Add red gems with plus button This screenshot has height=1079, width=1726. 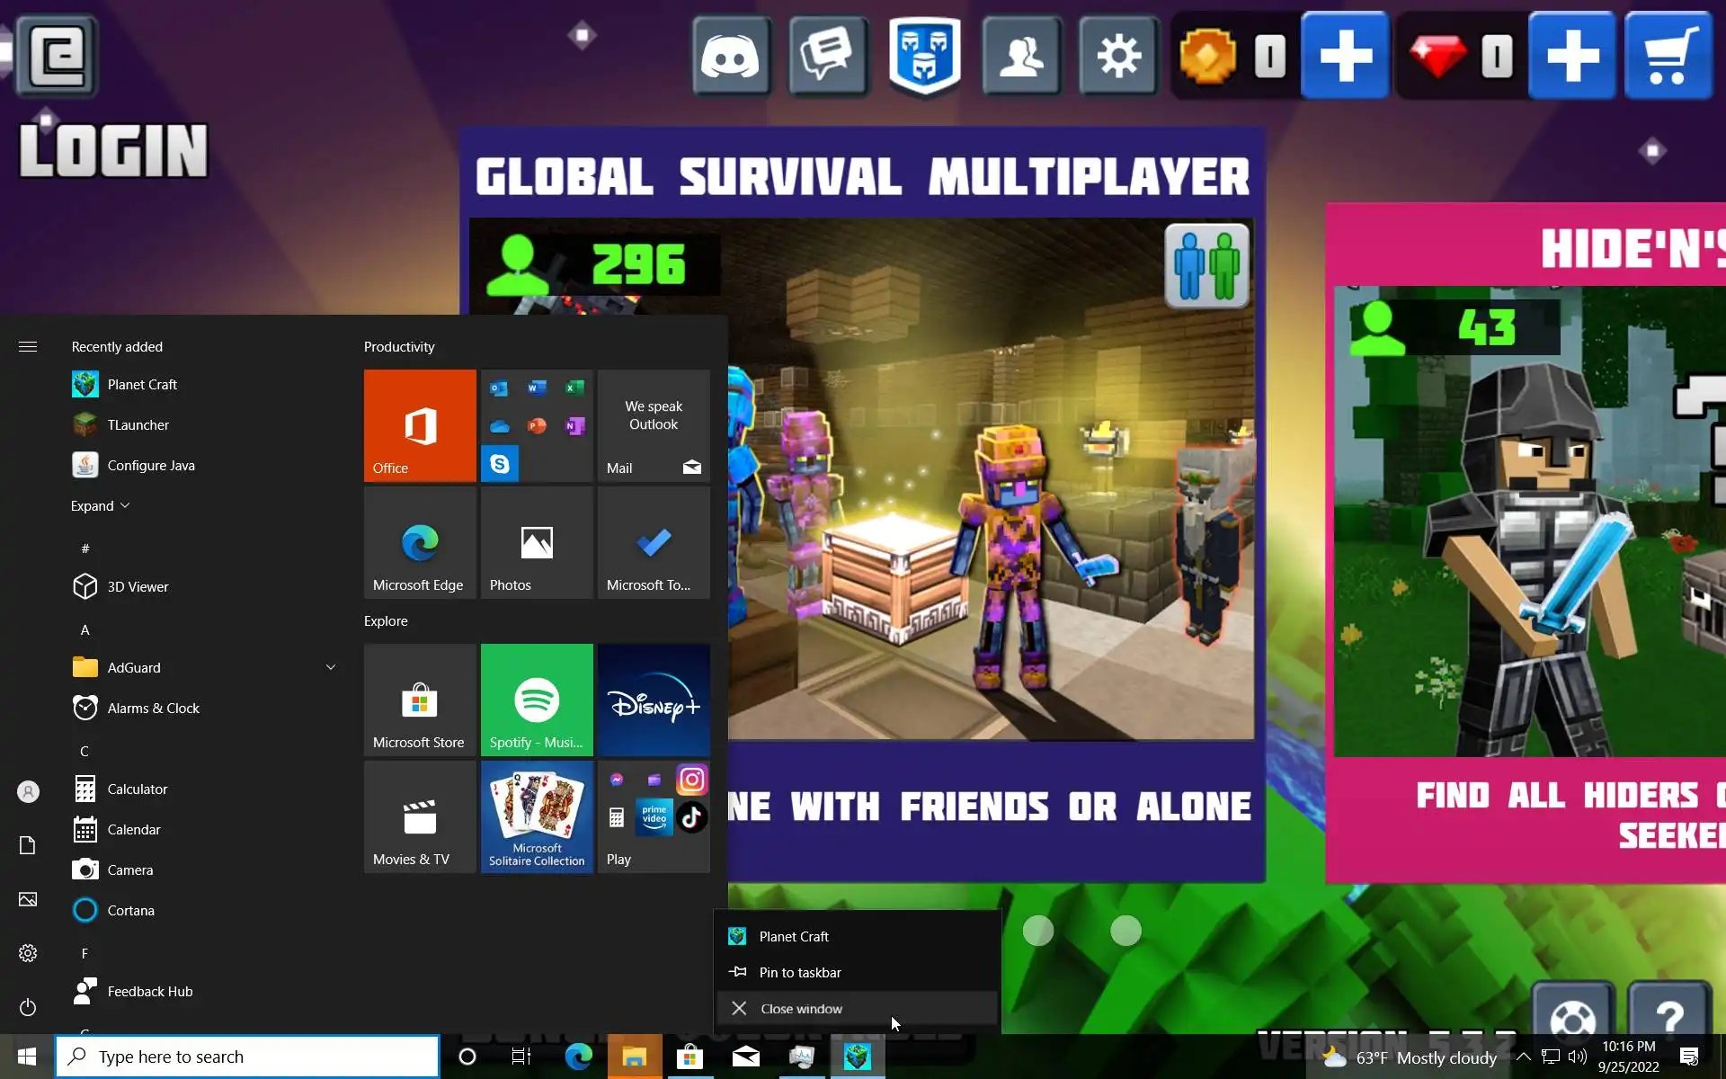coord(1571,57)
